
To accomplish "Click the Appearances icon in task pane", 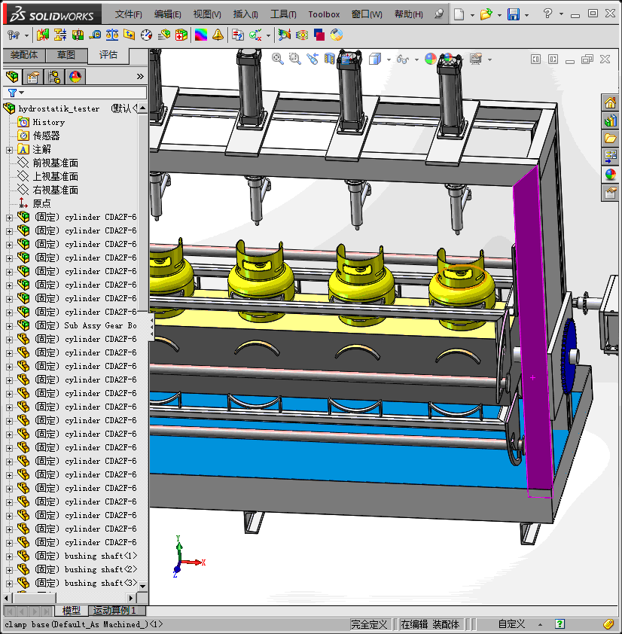I will pos(610,175).
